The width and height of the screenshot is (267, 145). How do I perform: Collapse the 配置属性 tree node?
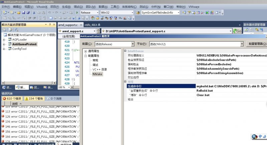tap(86, 56)
